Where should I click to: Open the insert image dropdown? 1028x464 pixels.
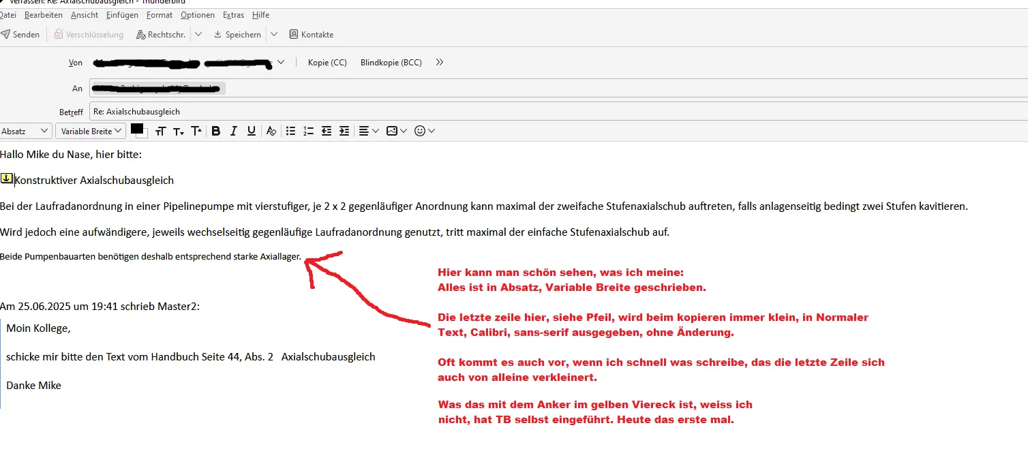coord(397,131)
